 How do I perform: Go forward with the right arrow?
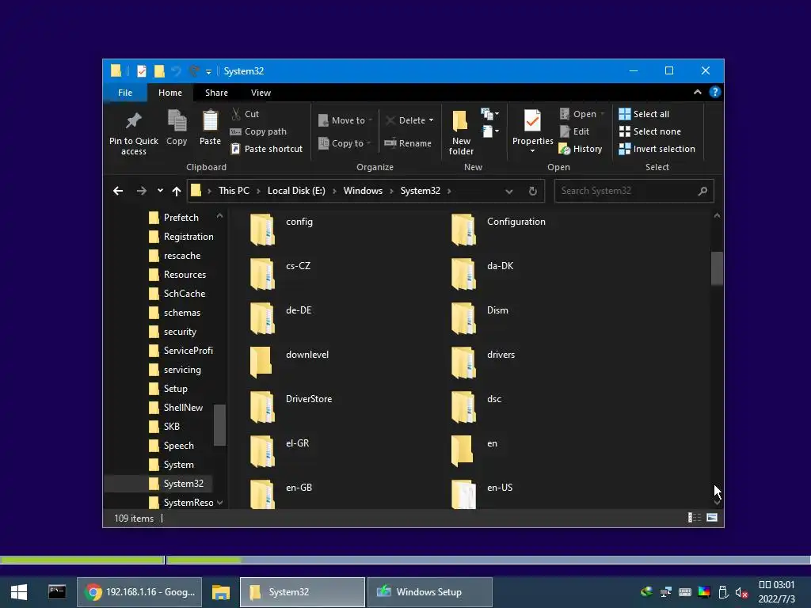click(x=141, y=191)
